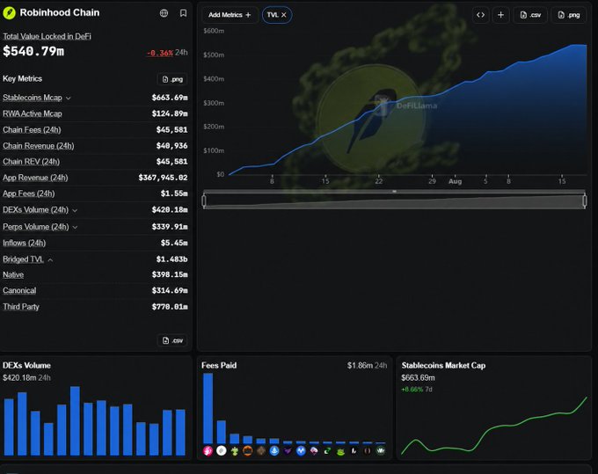Screen dimensions: 598x474
Task: Click the Key Metrics heading
Action: point(23,78)
